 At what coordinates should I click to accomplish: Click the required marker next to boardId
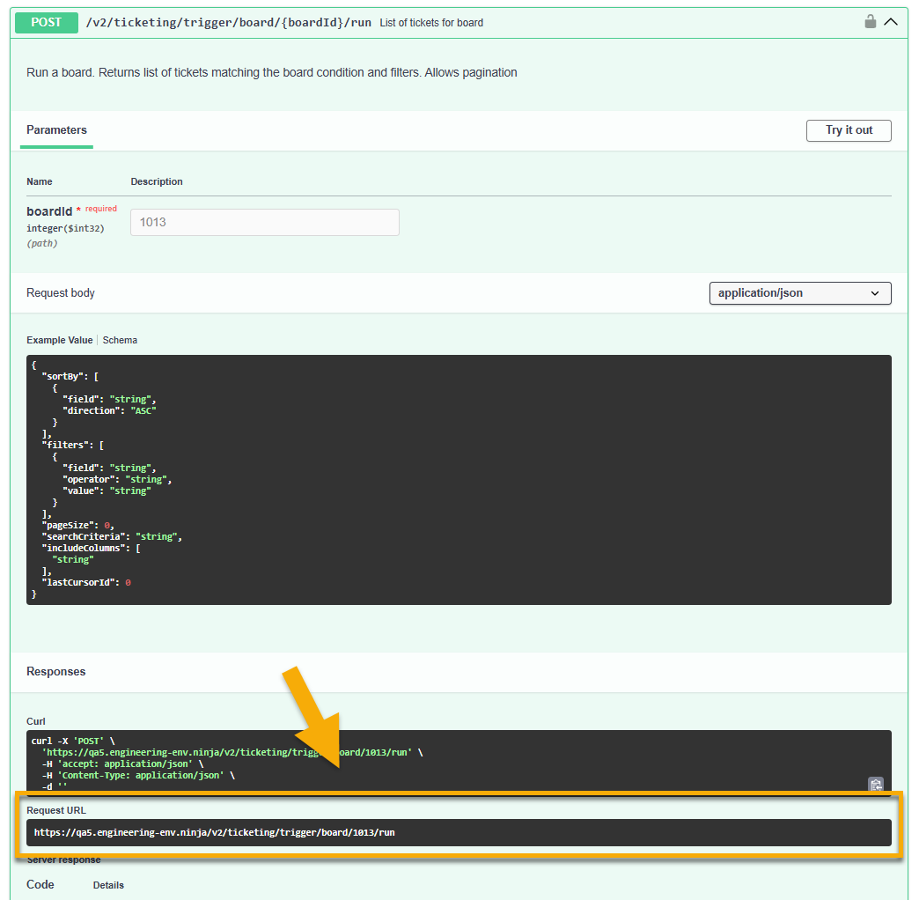100,208
